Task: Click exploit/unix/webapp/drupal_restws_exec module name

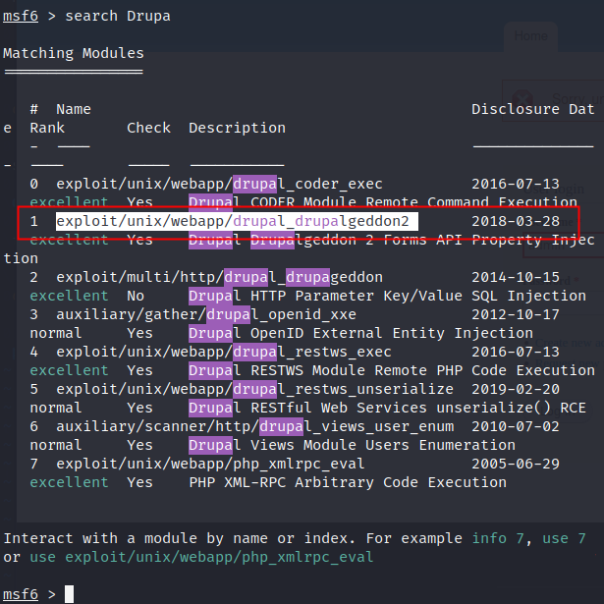Action: coord(223,352)
